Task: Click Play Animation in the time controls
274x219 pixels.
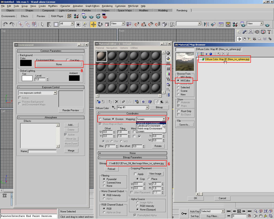Action: pos(239,211)
